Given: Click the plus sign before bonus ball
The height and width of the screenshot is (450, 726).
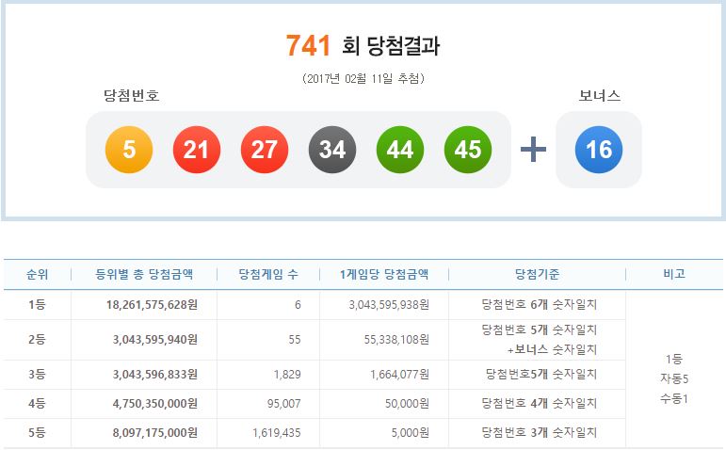Looking at the screenshot, I should [533, 150].
